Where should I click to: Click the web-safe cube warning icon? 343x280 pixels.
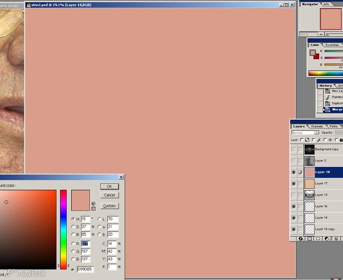click(93, 204)
